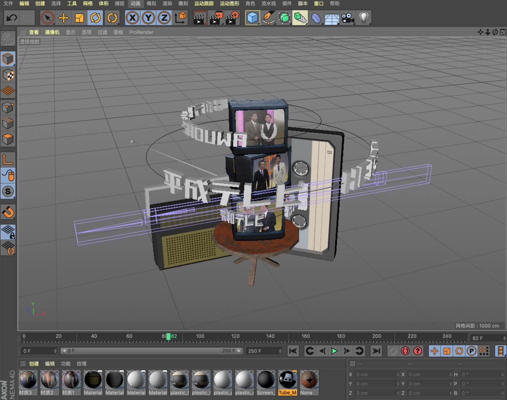
Task: Switch to Edges mode
Action: (8, 123)
